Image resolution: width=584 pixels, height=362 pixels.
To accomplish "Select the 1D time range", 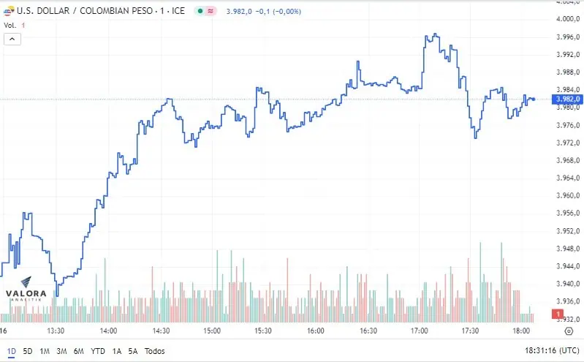I will (x=12, y=351).
